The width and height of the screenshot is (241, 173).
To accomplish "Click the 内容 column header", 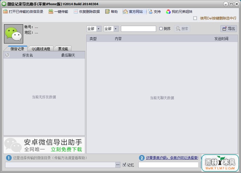I will (118, 39).
